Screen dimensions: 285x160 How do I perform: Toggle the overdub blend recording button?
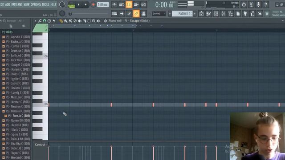click(x=136, y=4)
